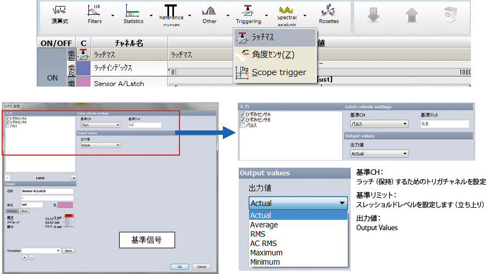Expand the Triggering dropdown arrow
This screenshot has height=274, width=494.
click(x=267, y=15)
